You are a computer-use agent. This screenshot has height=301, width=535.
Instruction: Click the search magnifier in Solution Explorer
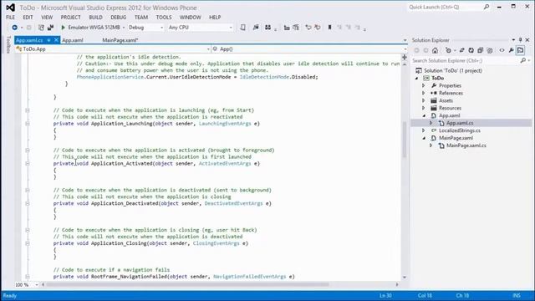click(523, 60)
